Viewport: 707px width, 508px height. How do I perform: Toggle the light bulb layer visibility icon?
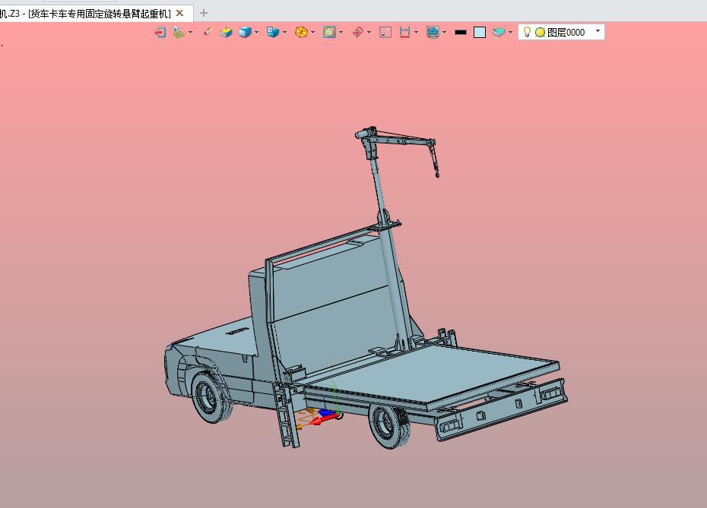(527, 32)
